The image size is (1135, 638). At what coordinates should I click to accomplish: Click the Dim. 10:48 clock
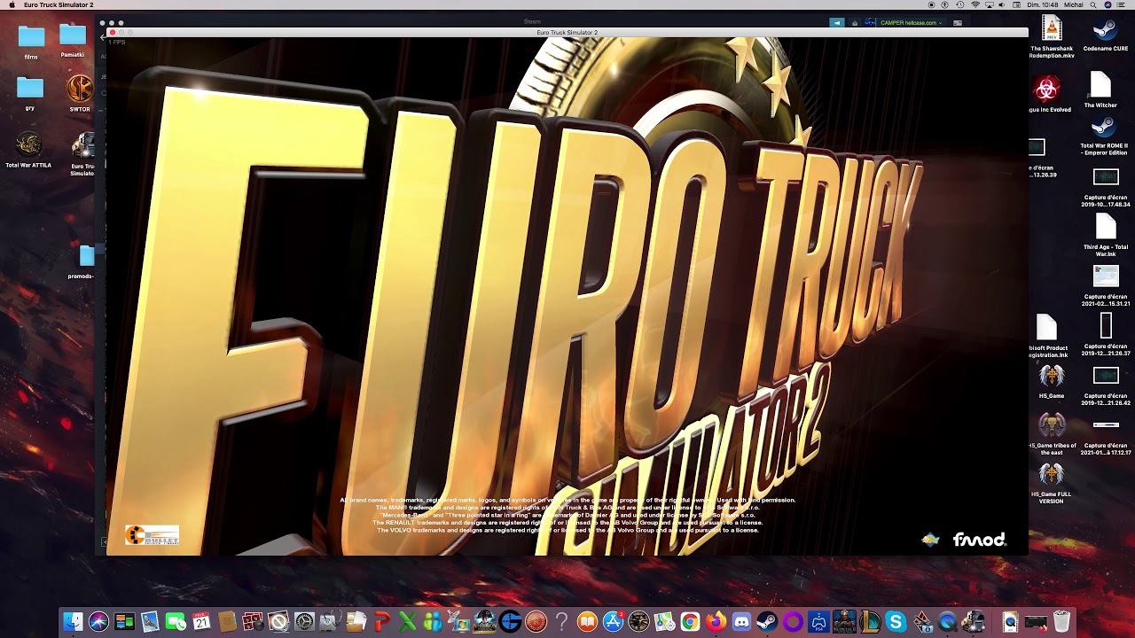pos(1043,5)
